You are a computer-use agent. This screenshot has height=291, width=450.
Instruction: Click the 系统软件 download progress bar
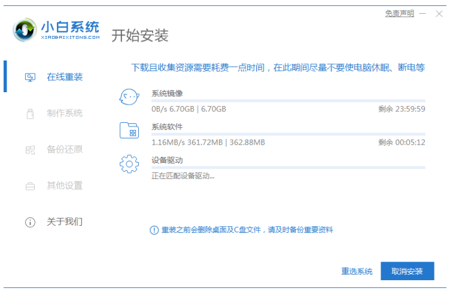288,134
